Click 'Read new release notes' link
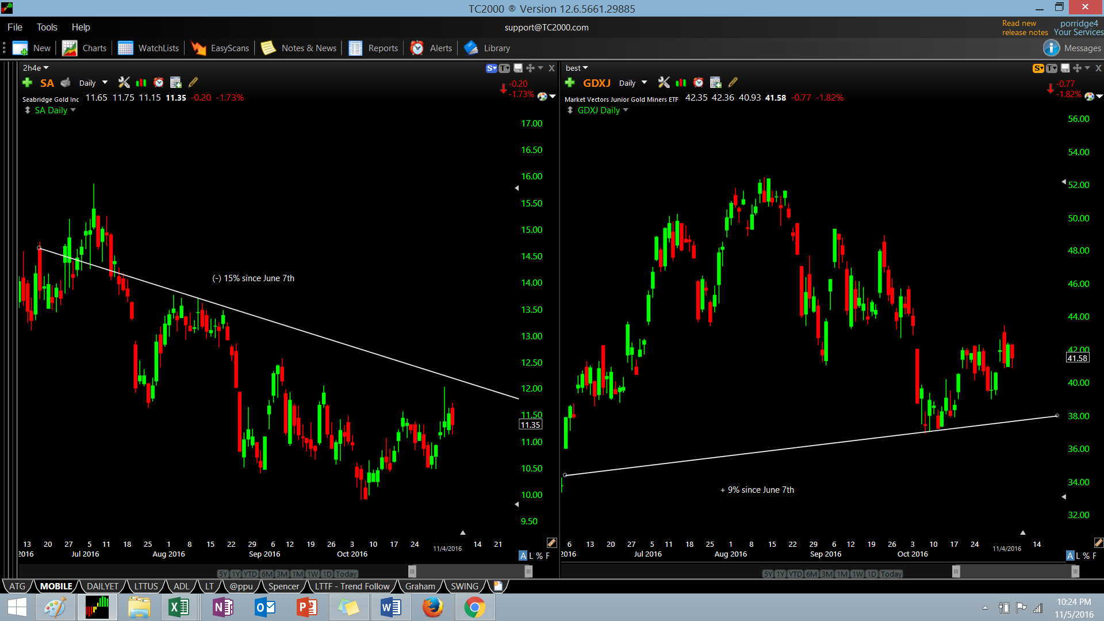 point(1025,28)
